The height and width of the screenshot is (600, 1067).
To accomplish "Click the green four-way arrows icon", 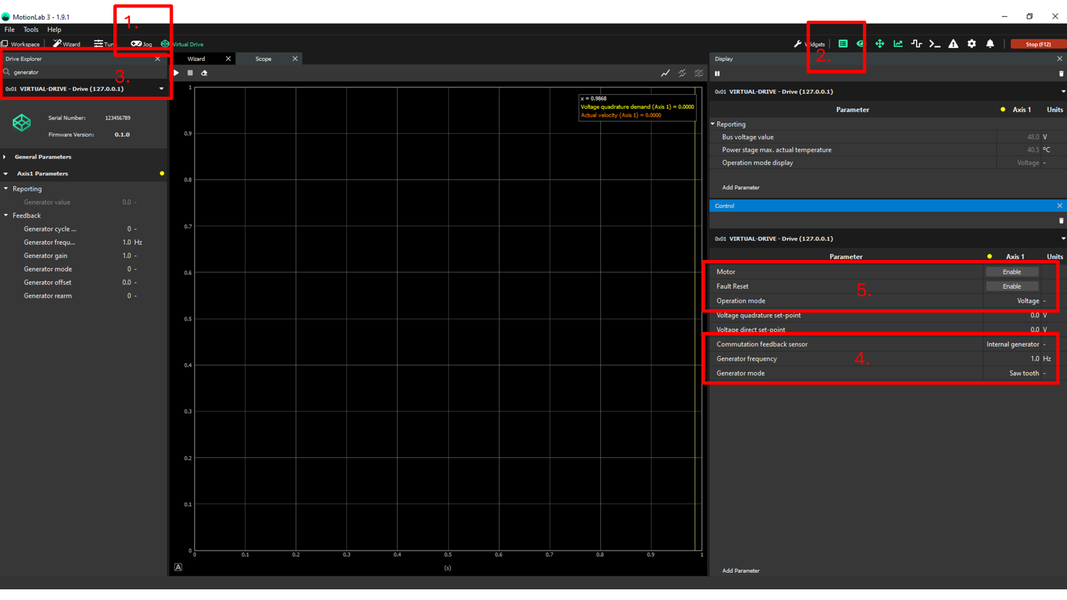I will pyautogui.click(x=880, y=44).
